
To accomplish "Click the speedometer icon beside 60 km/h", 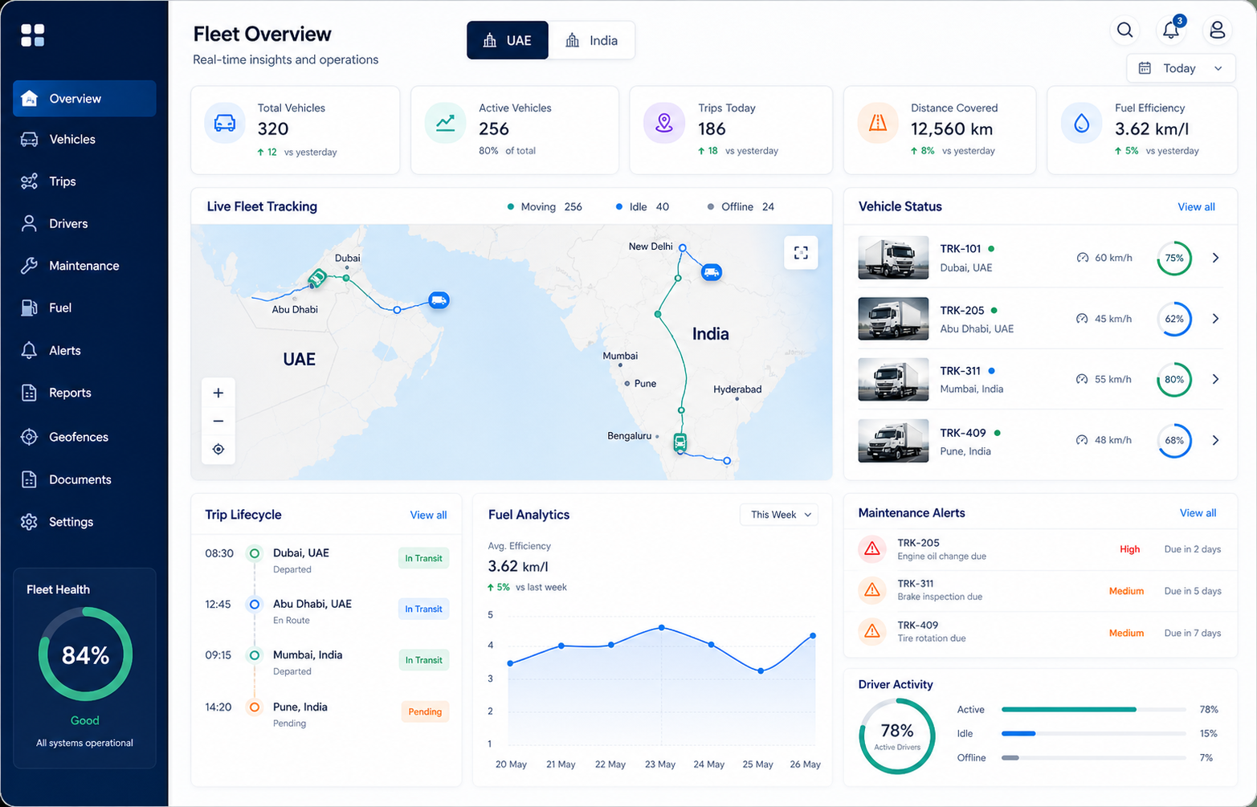I will pos(1082,258).
